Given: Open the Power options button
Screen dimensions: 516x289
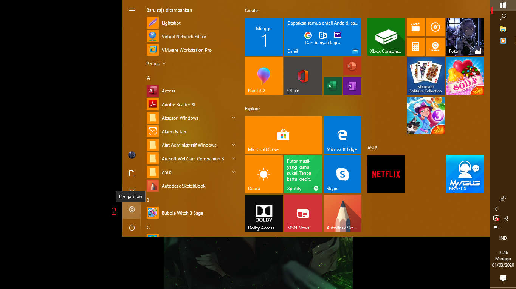Looking at the screenshot, I should pos(132,228).
